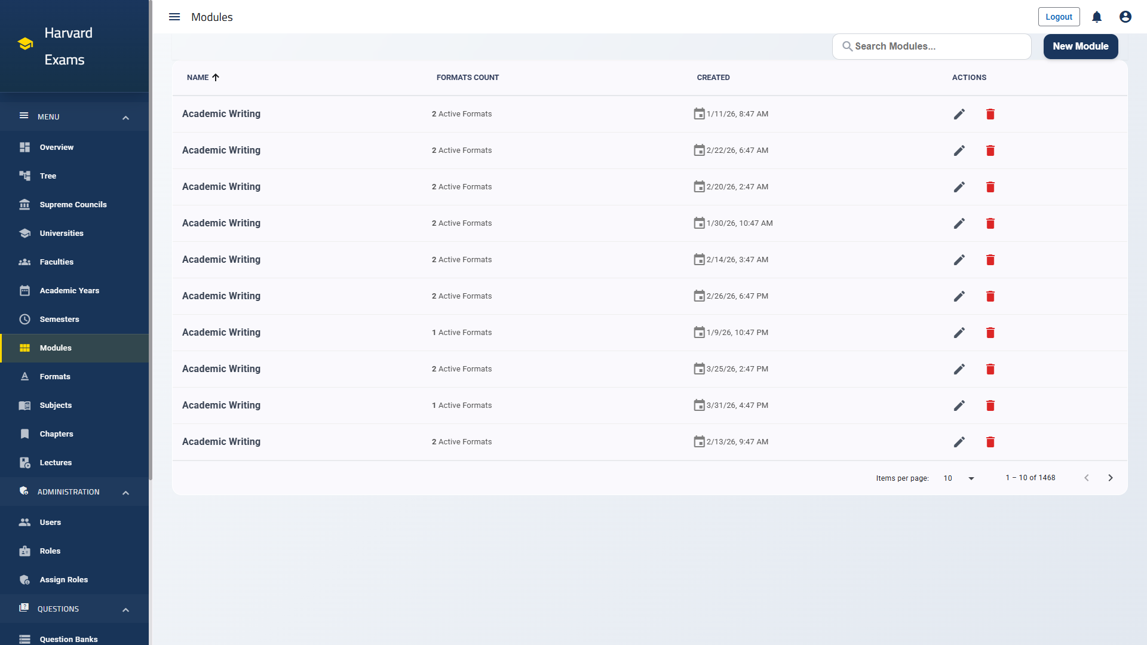Delete the last Academic Writing module
1147x645 pixels.
(990, 442)
